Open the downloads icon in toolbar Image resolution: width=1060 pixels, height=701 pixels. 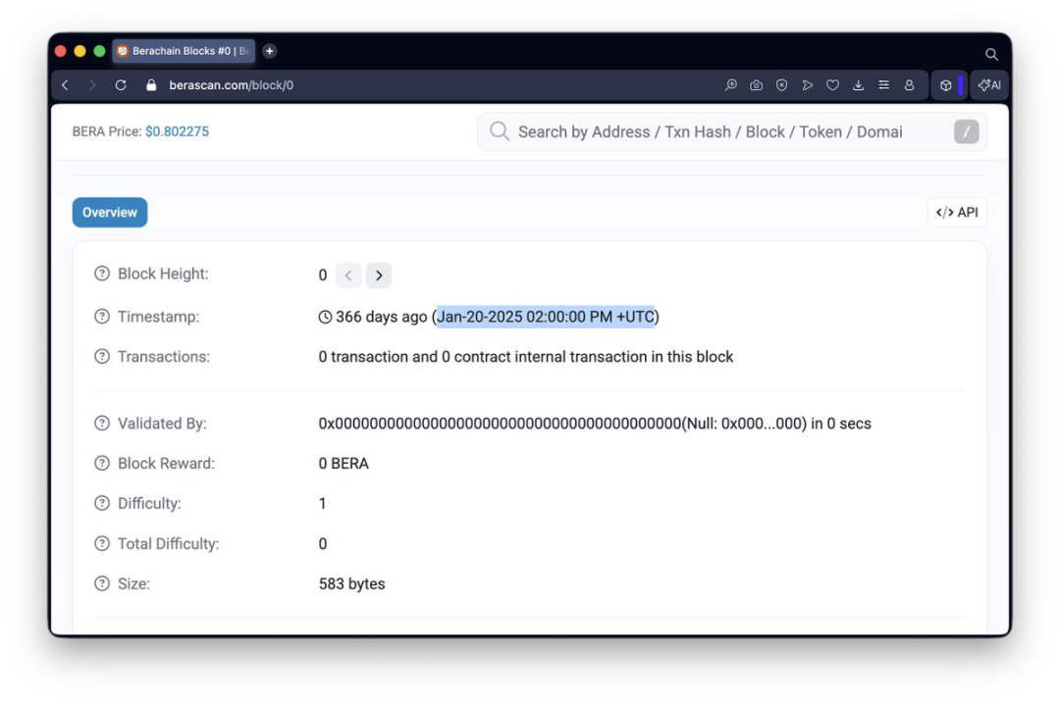click(x=858, y=85)
